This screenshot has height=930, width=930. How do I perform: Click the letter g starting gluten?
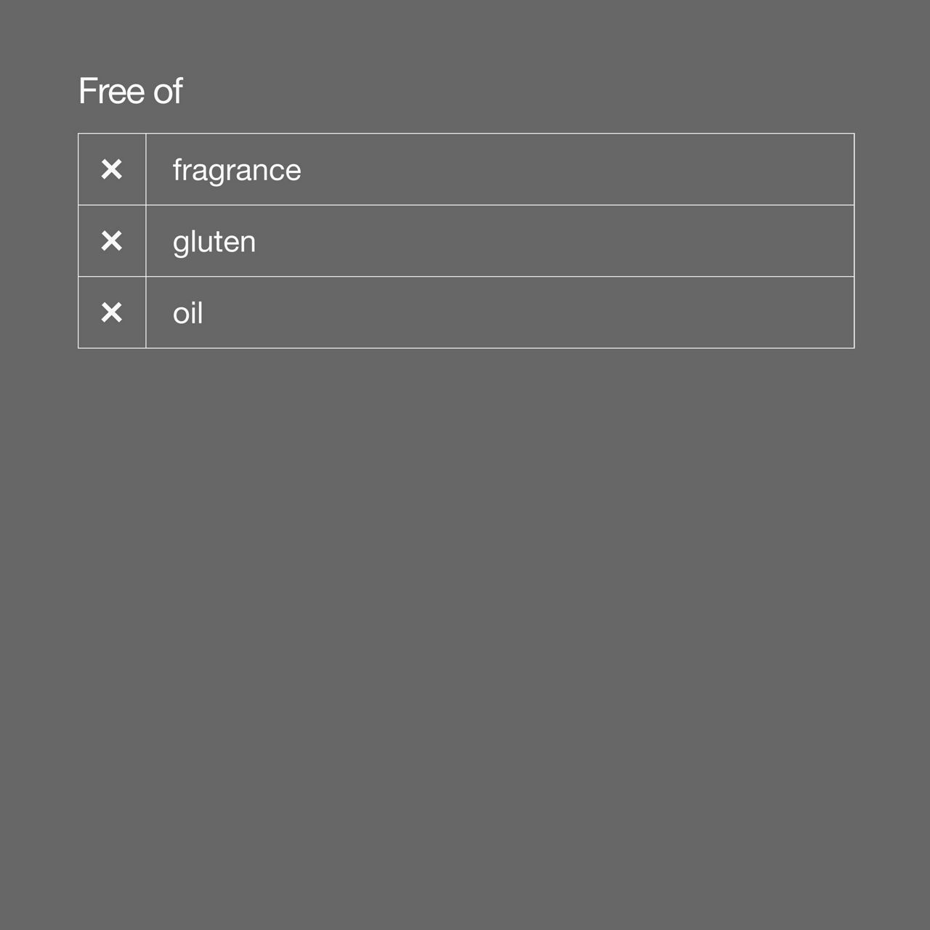coord(180,245)
